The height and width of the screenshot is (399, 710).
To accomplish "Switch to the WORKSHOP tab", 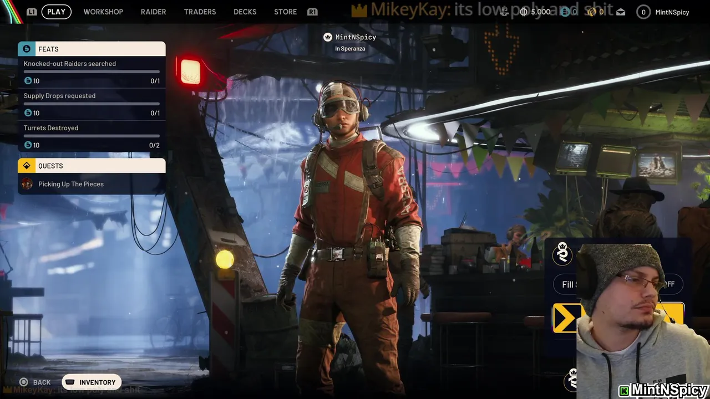I will 103,12.
